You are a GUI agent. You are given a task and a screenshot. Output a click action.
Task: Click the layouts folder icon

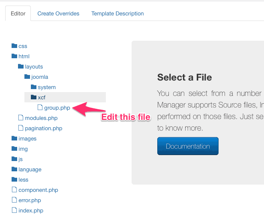click(21, 67)
